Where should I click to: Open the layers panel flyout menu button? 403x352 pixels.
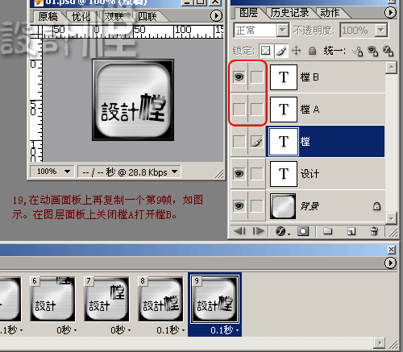tap(390, 12)
